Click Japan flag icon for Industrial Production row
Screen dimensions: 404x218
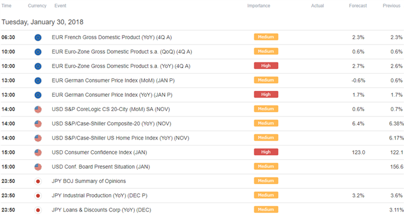click(x=38, y=196)
